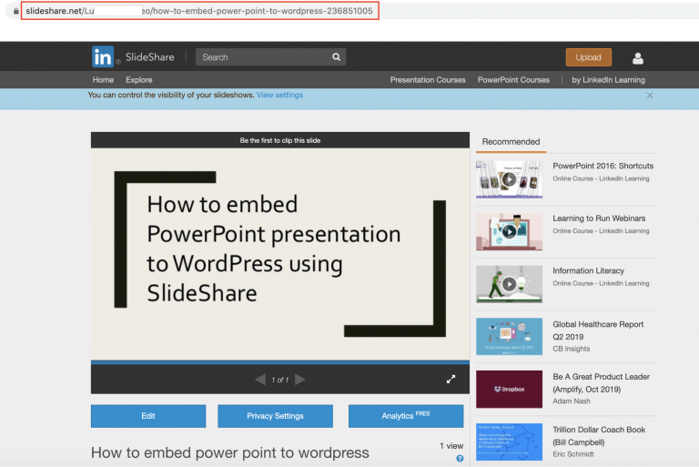The height and width of the screenshot is (467, 699).
Task: Open Privacy Settings for the slideshow
Action: (x=275, y=416)
